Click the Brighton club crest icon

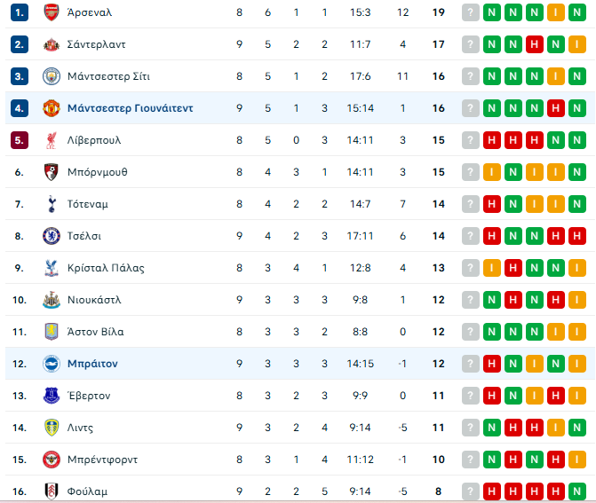pyautogui.click(x=50, y=364)
